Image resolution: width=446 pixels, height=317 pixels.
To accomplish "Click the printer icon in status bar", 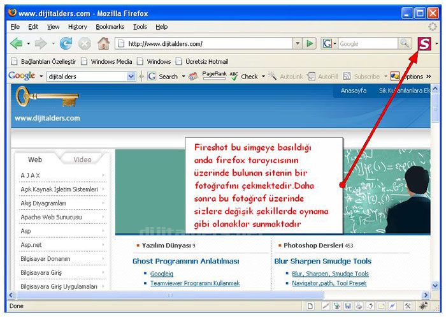I will click(359, 306).
